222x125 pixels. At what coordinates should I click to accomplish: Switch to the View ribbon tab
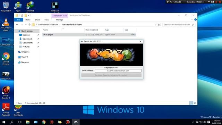click(46, 20)
